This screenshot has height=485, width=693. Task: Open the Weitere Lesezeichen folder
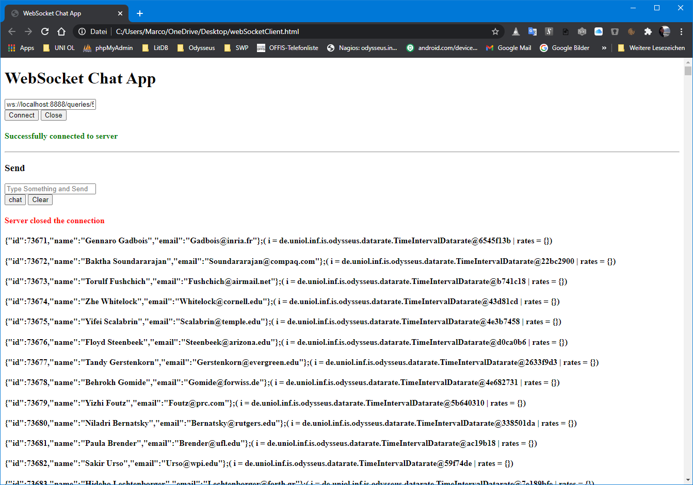coord(651,48)
